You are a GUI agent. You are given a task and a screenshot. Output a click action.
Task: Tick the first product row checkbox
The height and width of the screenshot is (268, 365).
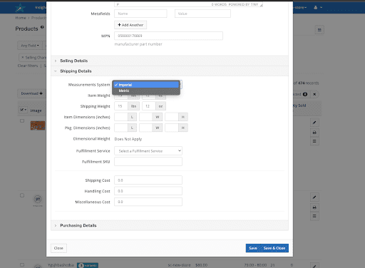coord(22,121)
